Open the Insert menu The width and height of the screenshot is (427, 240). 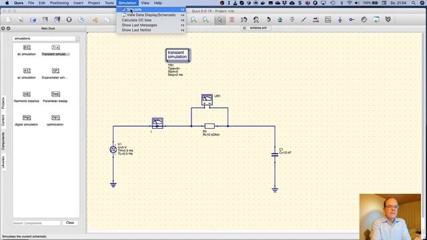78,3
